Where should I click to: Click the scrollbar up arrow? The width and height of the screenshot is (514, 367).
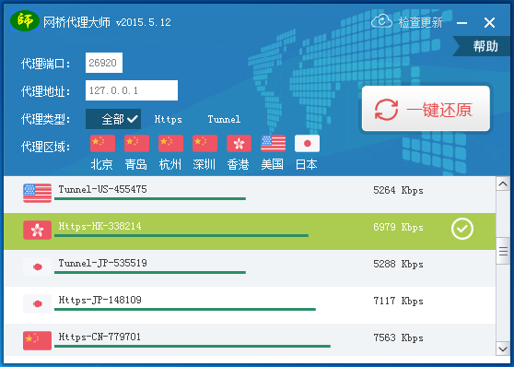pos(503,183)
